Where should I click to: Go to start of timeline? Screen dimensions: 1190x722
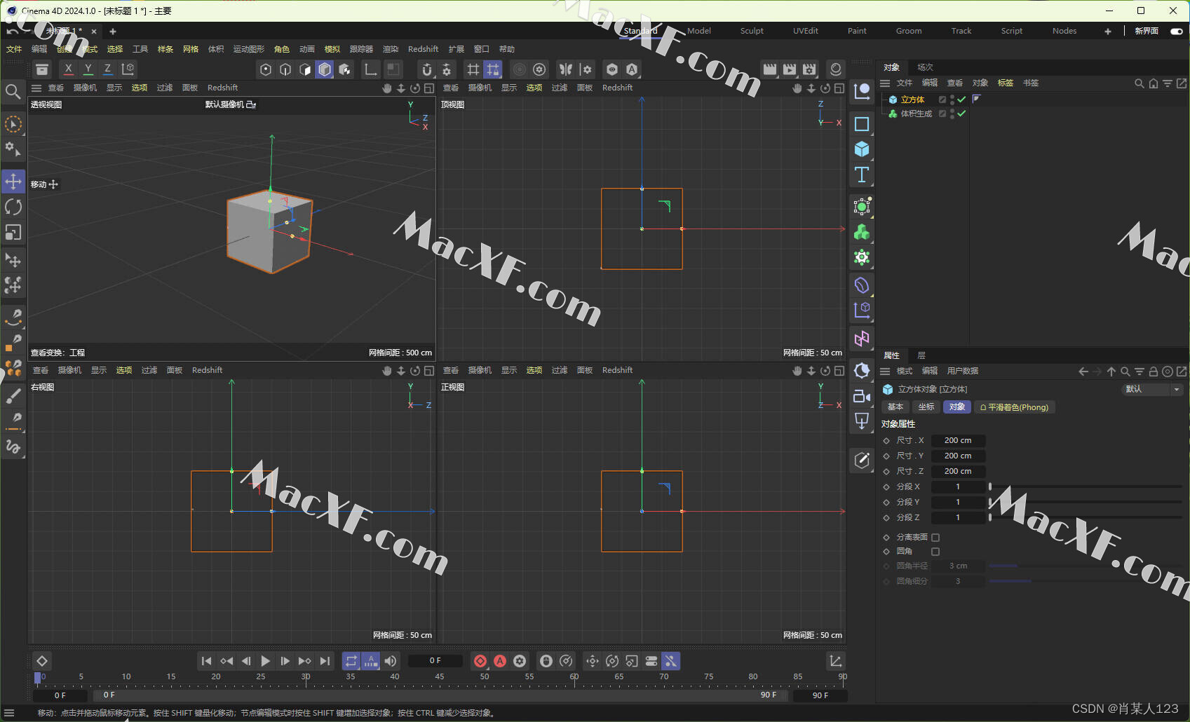coord(206,661)
